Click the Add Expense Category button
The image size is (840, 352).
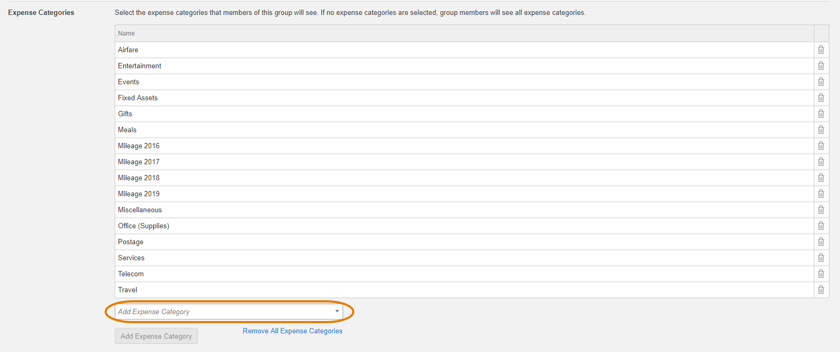click(x=156, y=336)
